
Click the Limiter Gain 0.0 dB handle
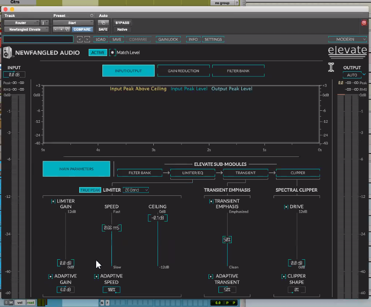tap(65, 263)
